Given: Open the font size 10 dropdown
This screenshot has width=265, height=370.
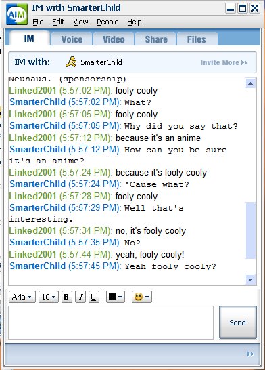Looking at the screenshot, I should 49,297.
